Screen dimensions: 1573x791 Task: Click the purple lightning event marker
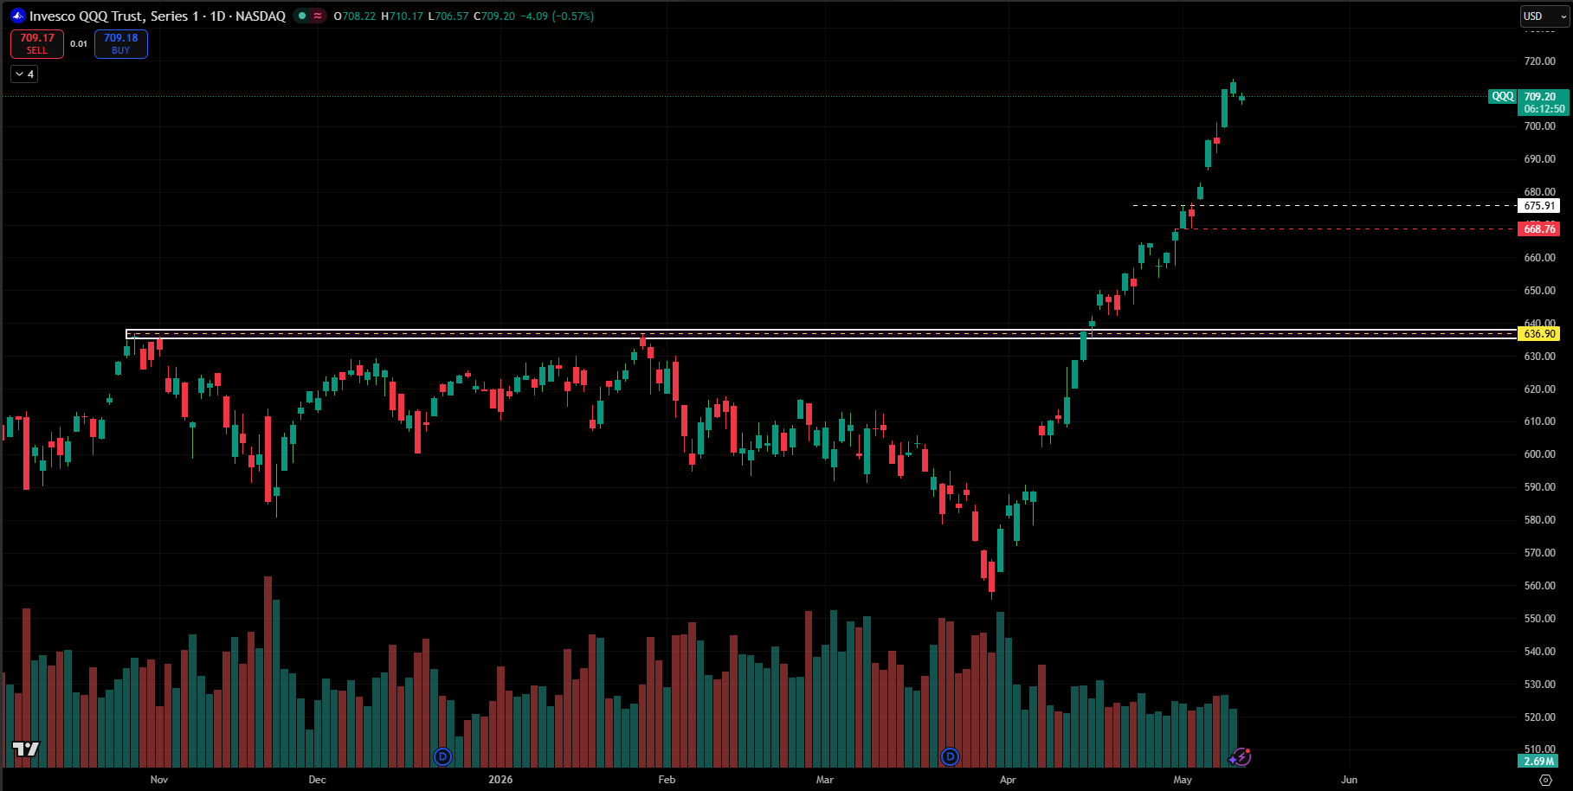point(1241,757)
